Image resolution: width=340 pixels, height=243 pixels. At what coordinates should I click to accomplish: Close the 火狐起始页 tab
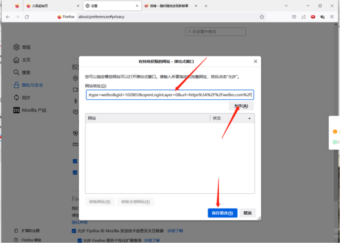pos(78,6)
